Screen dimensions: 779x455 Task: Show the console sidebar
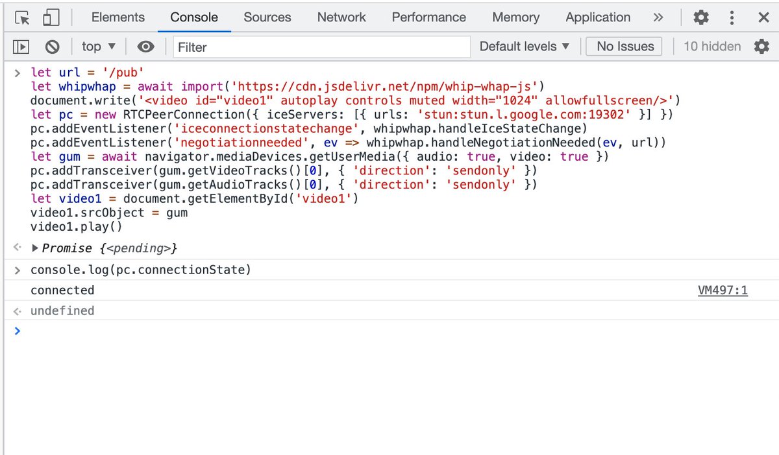[21, 47]
